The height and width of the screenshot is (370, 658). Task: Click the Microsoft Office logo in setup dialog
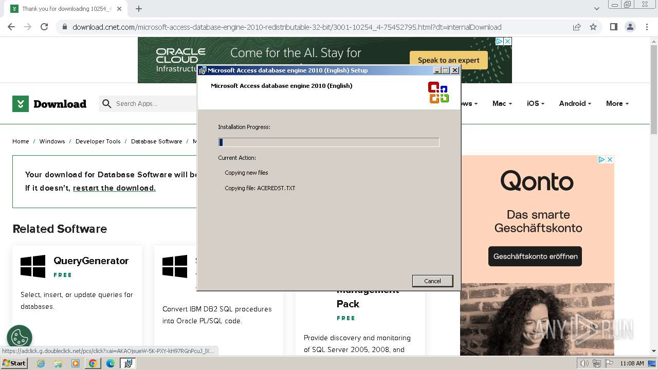coord(438,92)
